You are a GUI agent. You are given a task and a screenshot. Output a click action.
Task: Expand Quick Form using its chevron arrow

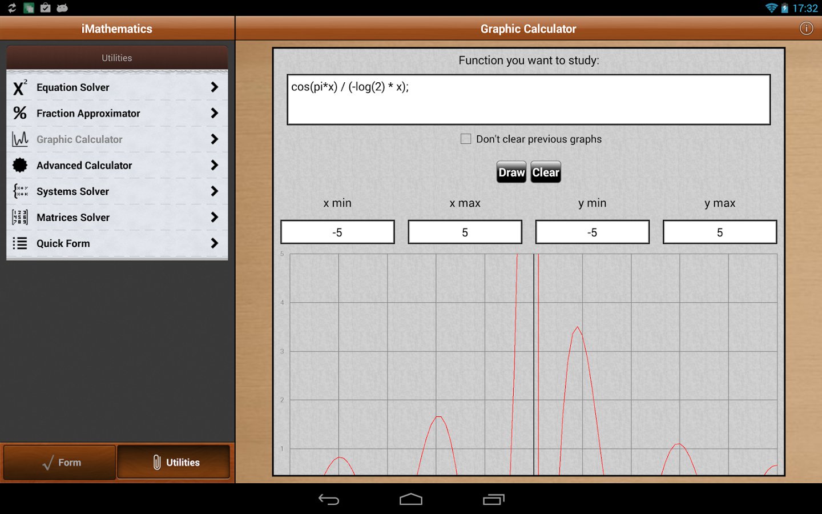click(x=214, y=243)
